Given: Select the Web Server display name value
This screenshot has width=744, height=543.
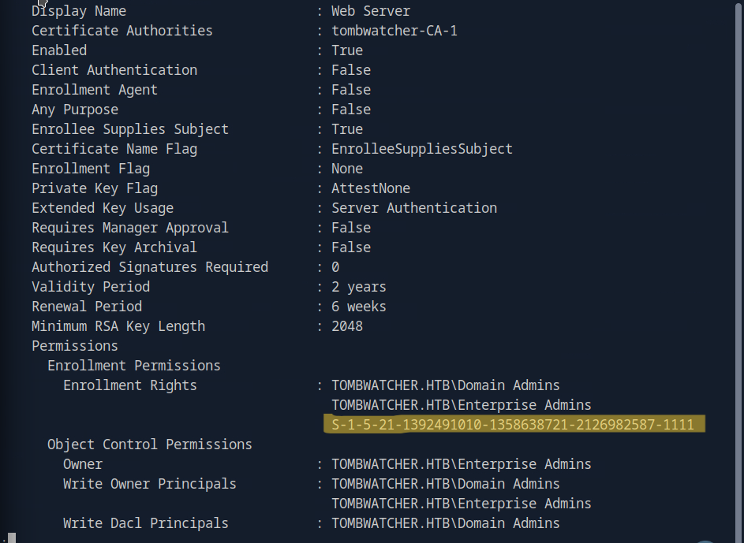Looking at the screenshot, I should tap(370, 11).
